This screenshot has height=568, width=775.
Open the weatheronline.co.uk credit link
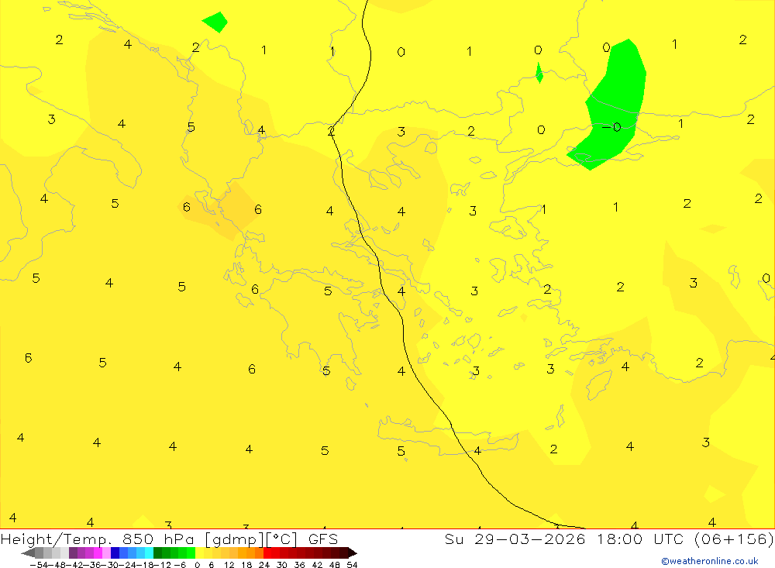710,561
